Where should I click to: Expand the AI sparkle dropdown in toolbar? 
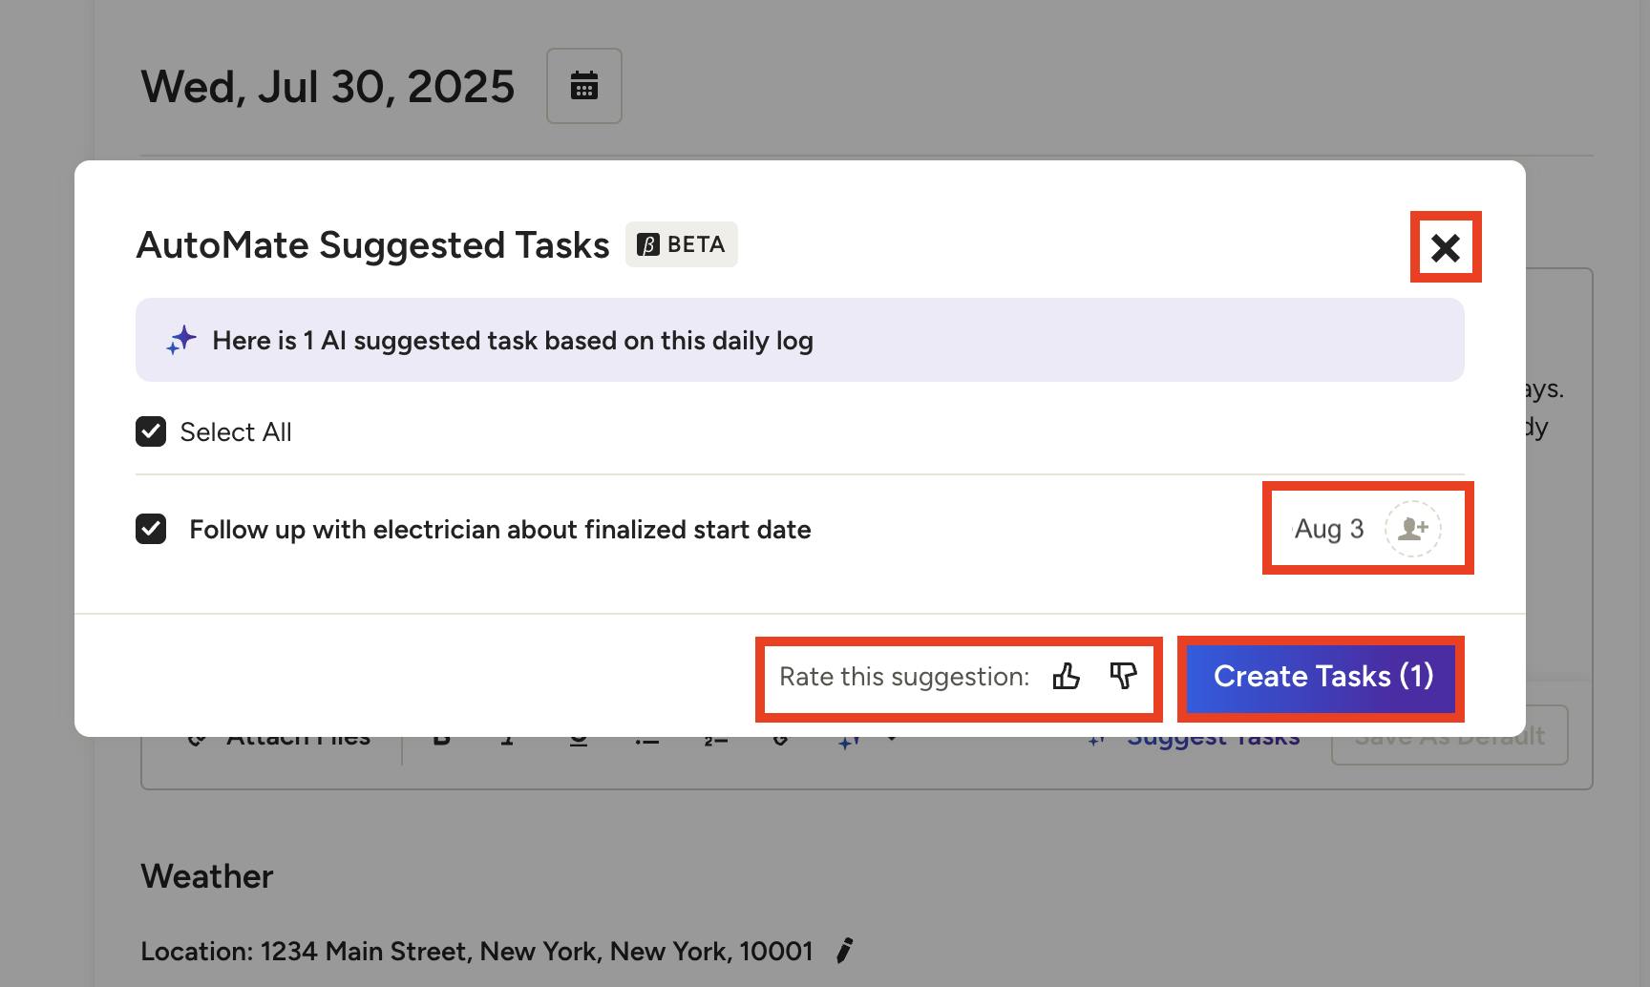(x=892, y=740)
